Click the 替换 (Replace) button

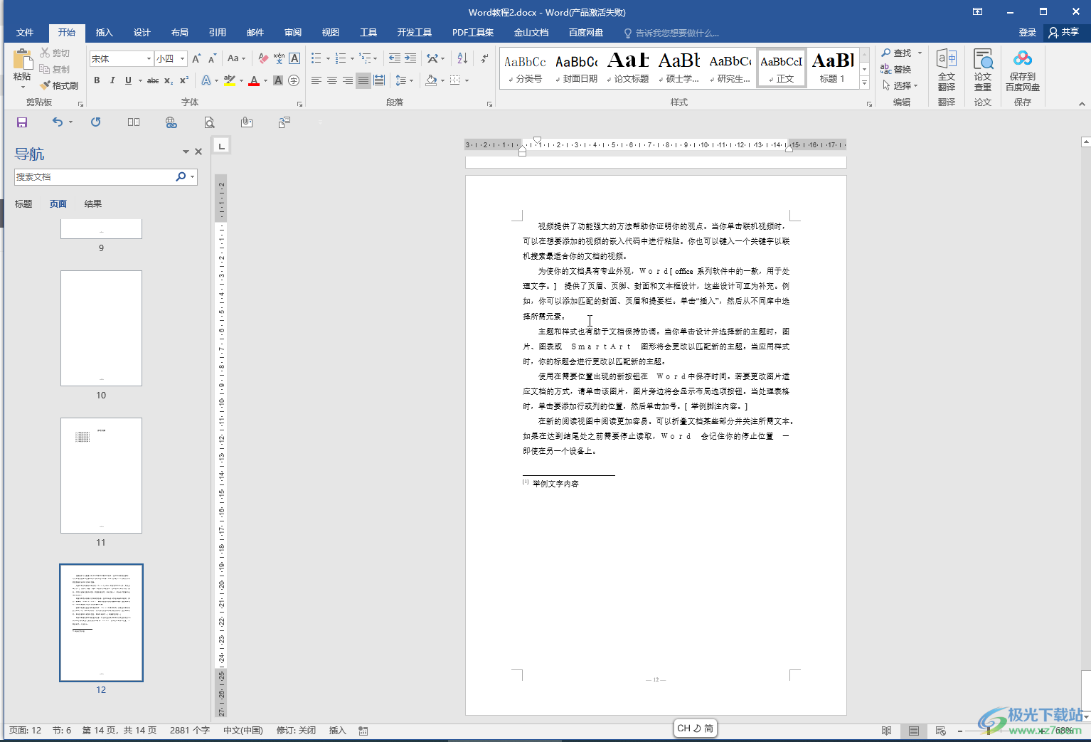pos(896,69)
